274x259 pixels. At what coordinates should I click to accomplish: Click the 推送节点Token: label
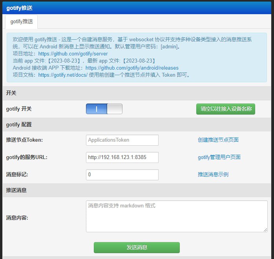24,140
